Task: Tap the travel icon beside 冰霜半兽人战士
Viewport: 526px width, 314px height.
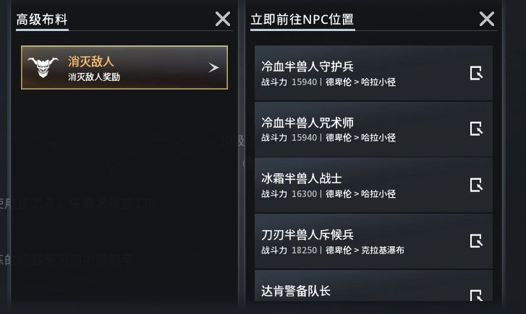Action: [x=475, y=185]
